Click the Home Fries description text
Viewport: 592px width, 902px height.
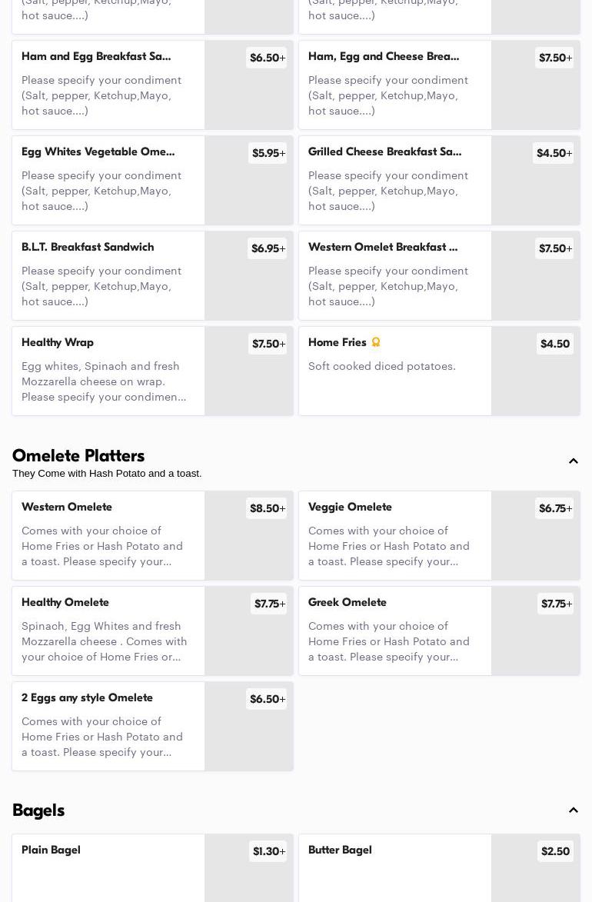[382, 366]
